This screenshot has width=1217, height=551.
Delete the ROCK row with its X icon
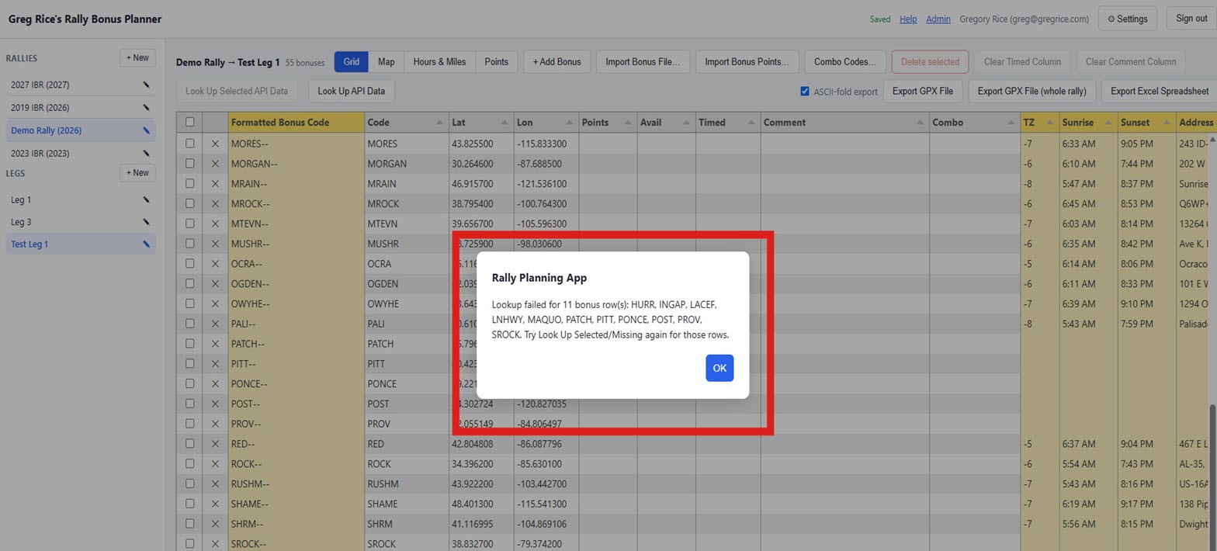click(215, 464)
